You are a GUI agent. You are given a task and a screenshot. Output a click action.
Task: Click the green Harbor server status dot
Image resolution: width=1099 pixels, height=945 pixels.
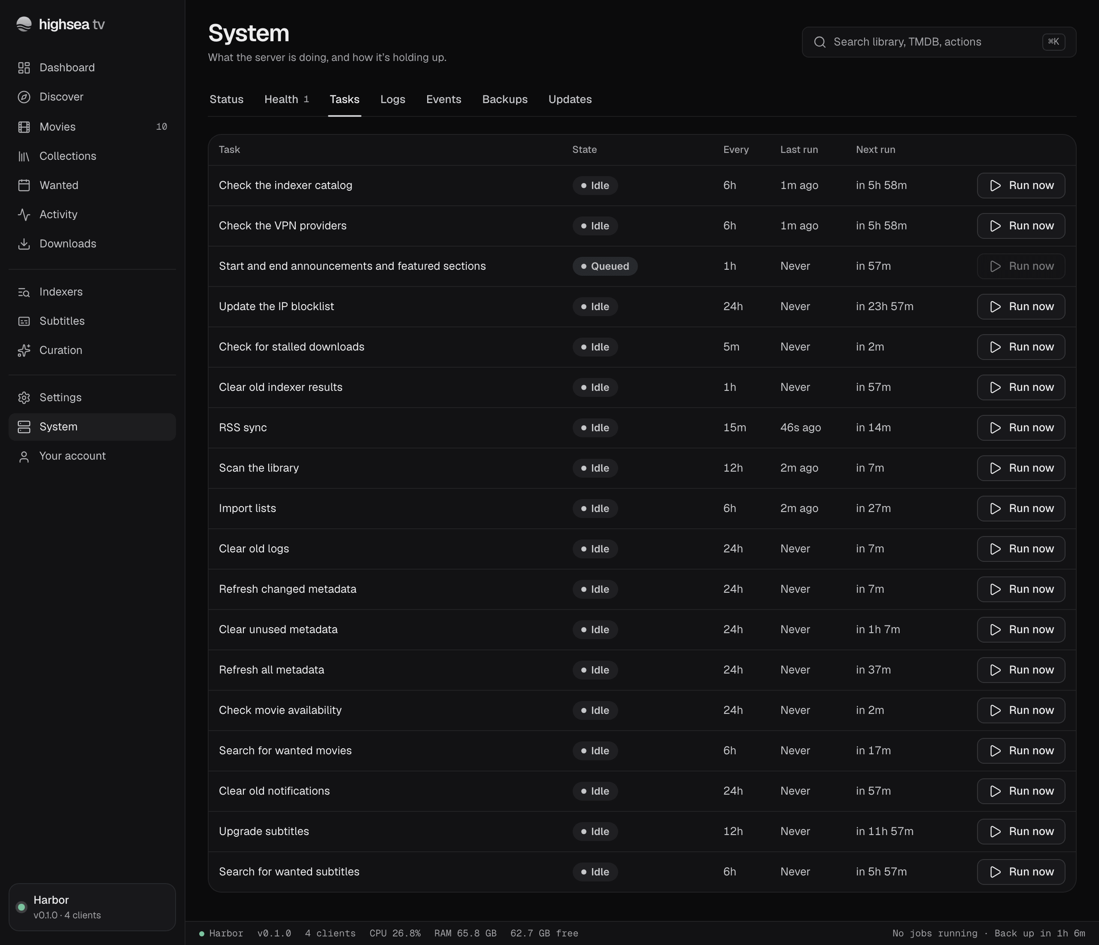pyautogui.click(x=22, y=907)
